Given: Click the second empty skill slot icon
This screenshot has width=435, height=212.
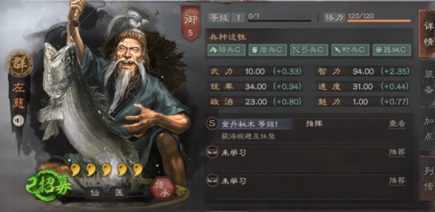Looking at the screenshot, I should click(212, 180).
